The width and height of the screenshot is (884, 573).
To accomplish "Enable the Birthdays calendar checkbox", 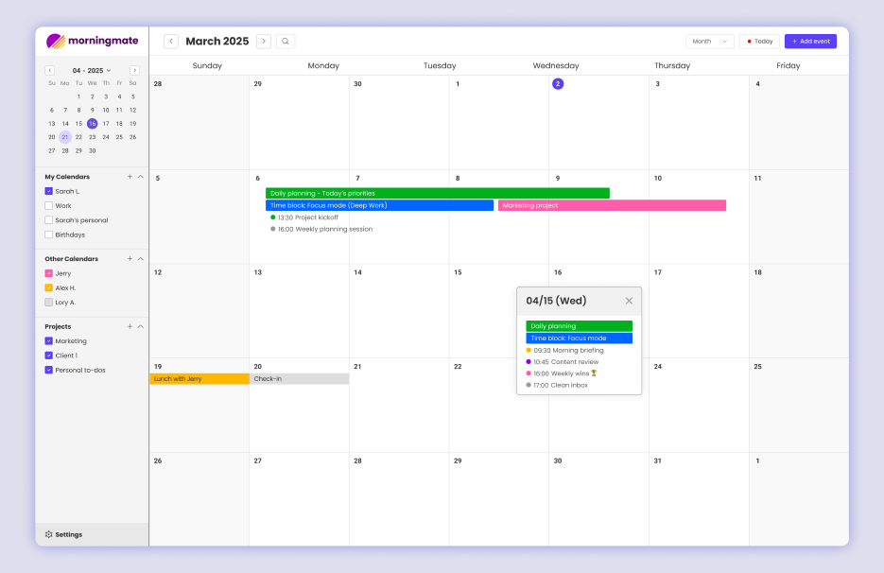I will pos(48,234).
